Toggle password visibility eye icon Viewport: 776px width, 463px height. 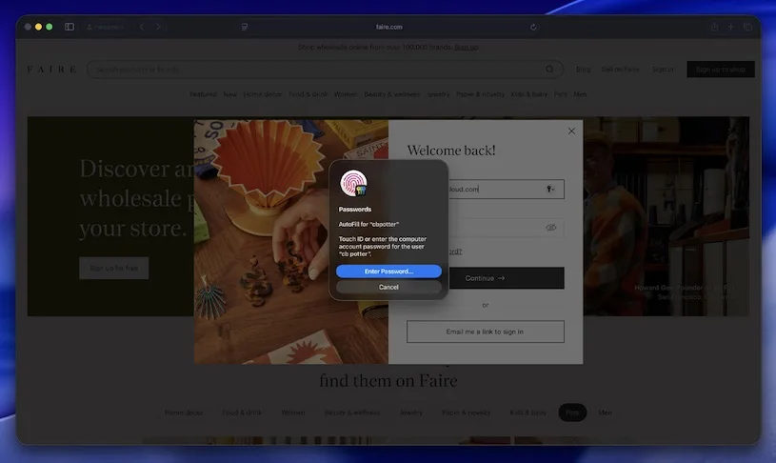551,228
